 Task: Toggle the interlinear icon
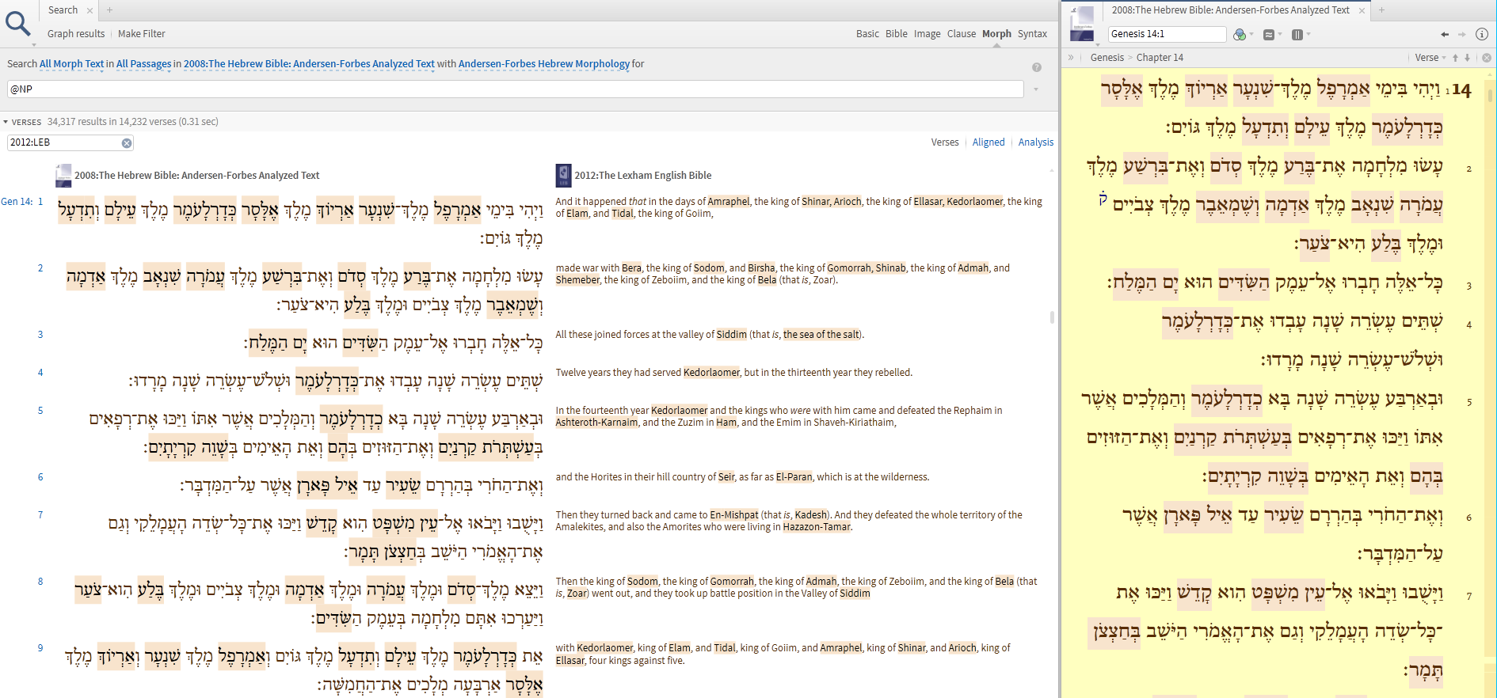[x=1268, y=34]
